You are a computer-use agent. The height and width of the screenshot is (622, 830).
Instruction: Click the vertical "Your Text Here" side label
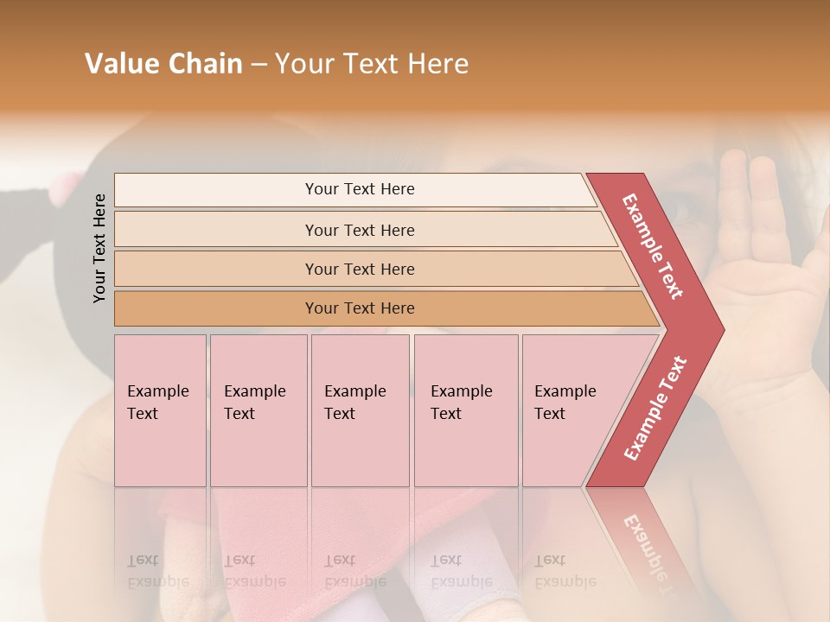click(x=99, y=248)
